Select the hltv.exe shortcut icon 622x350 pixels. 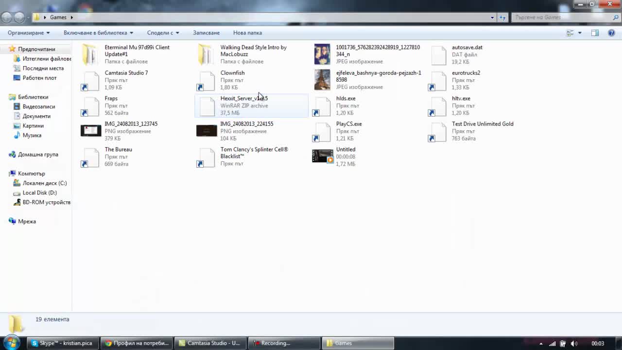pyautogui.click(x=437, y=106)
